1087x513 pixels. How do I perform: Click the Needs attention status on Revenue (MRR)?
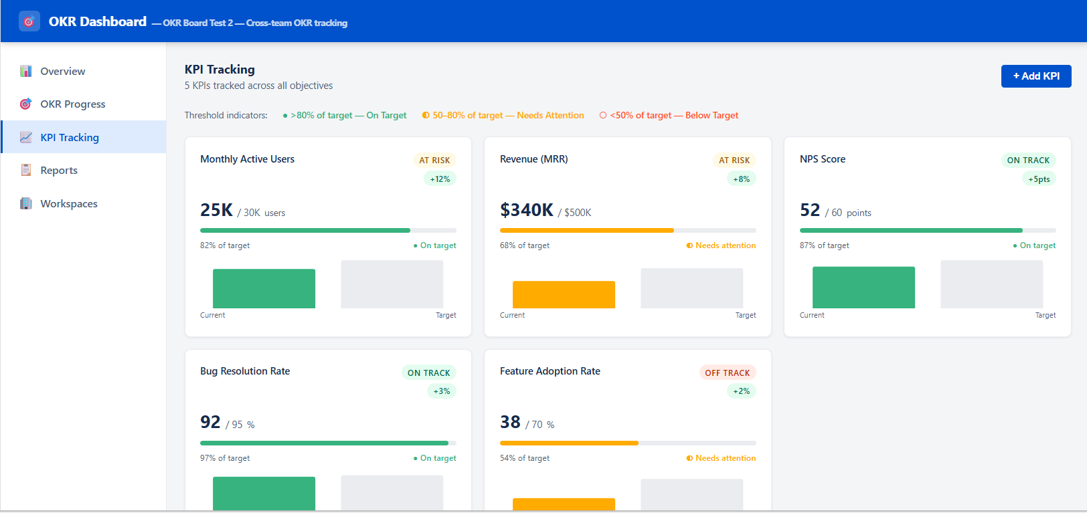pos(721,245)
